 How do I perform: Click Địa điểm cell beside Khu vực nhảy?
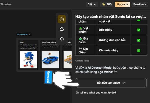[86, 50]
